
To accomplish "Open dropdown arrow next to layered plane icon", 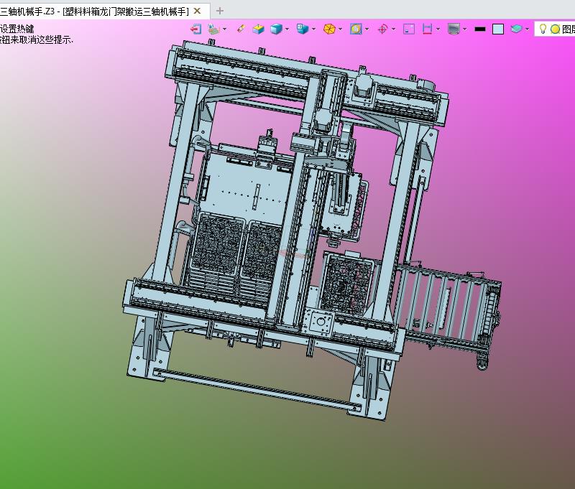I will click(224, 29).
